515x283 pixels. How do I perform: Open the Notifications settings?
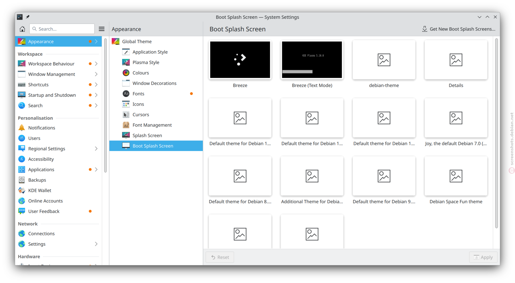click(x=58, y=128)
